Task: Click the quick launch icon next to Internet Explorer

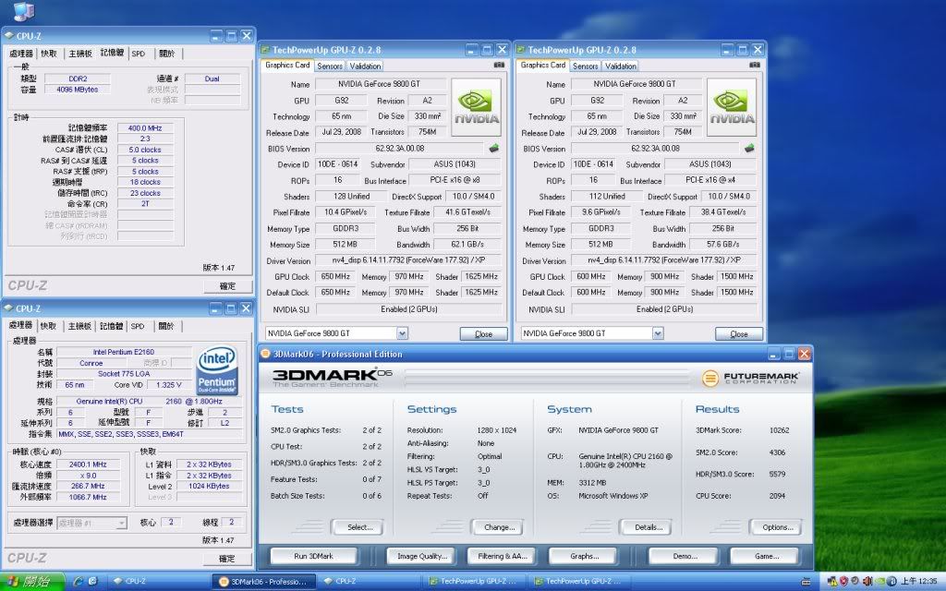Action: (x=93, y=582)
